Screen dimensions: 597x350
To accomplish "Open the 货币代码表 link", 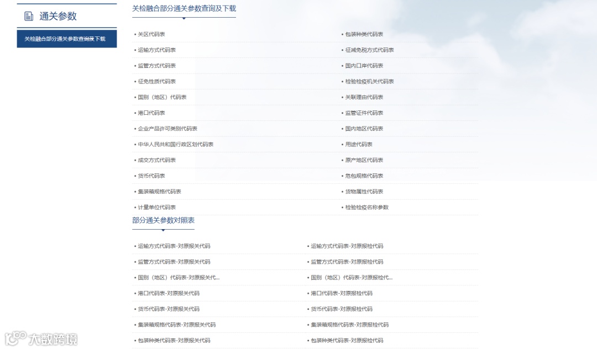I will point(151,176).
